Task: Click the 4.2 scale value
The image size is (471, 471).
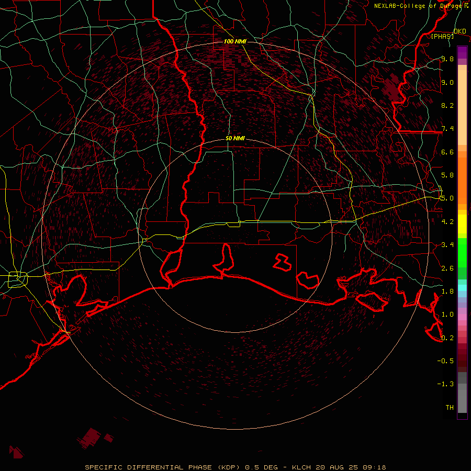Action: tap(447, 221)
